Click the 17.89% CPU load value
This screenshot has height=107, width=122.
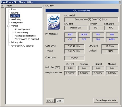(x=110, y=46)
